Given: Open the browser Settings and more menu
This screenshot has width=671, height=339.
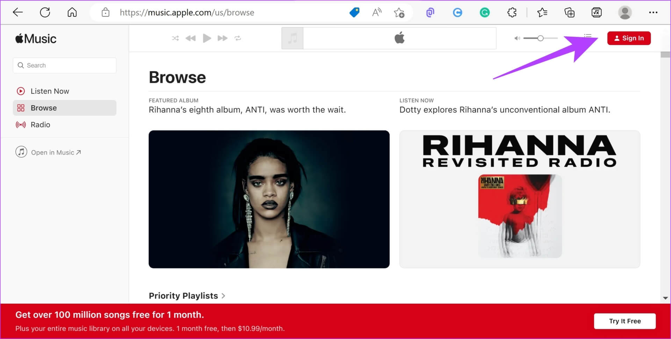Looking at the screenshot, I should click(x=653, y=13).
